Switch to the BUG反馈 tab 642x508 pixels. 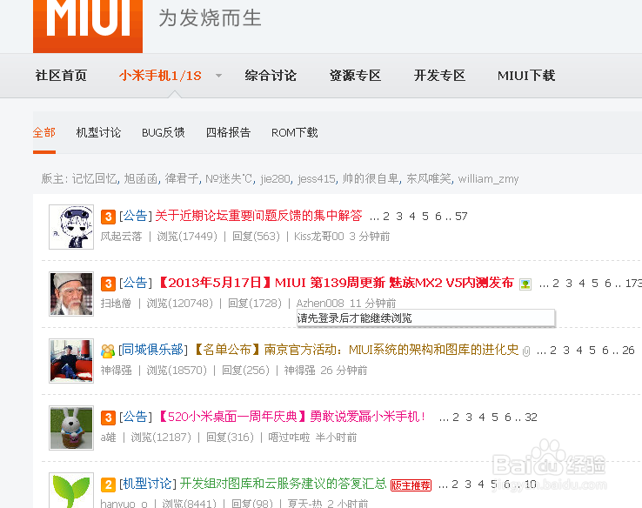(x=164, y=132)
